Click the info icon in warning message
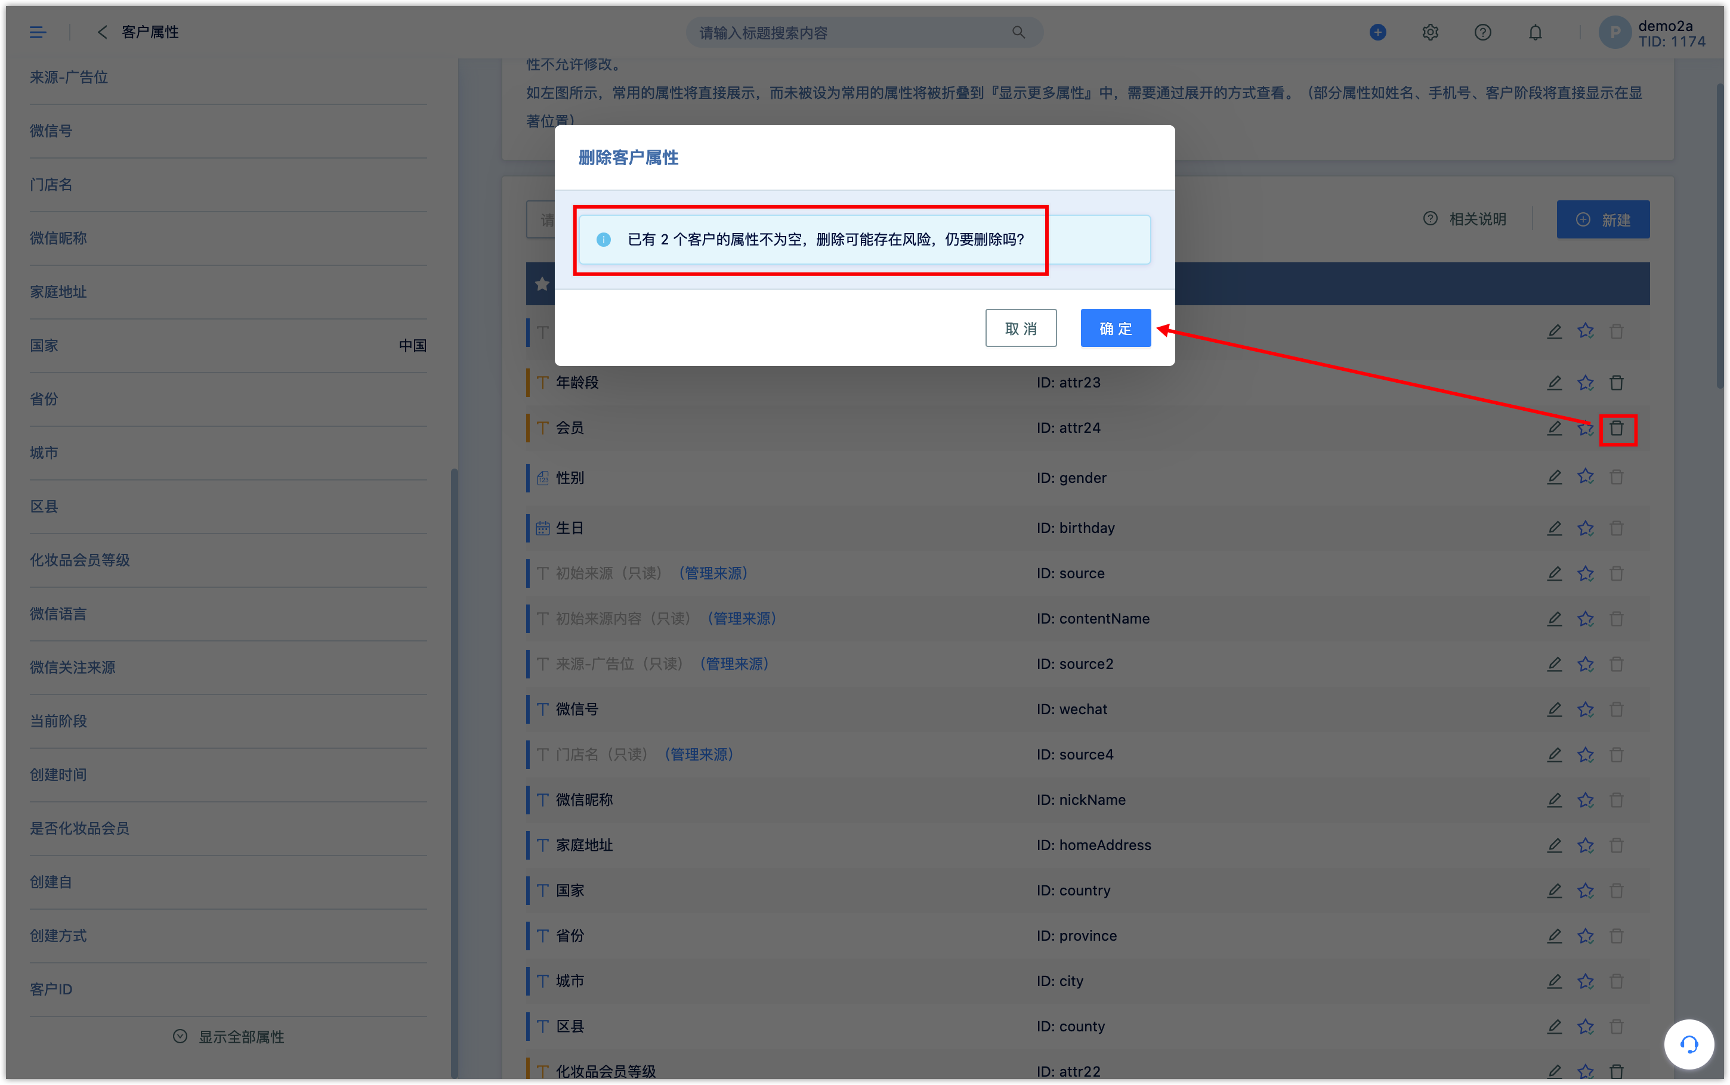 (x=603, y=239)
